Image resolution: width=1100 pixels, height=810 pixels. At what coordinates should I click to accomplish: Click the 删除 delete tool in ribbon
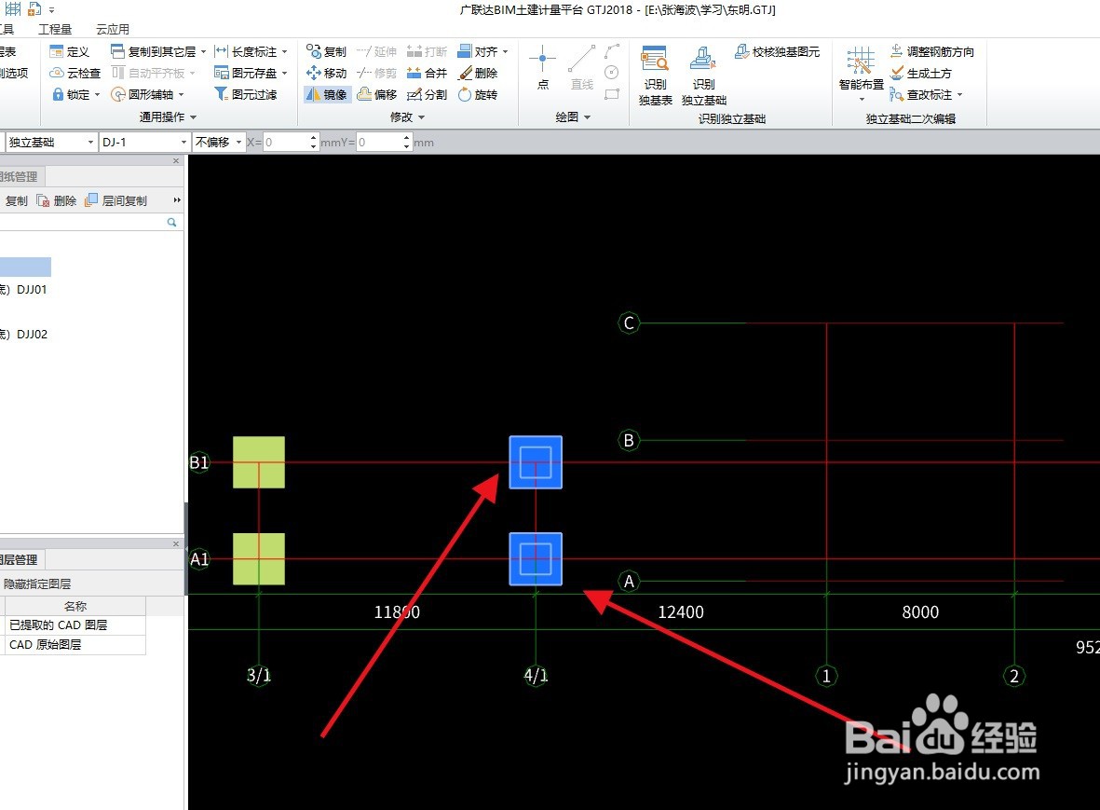(x=478, y=73)
